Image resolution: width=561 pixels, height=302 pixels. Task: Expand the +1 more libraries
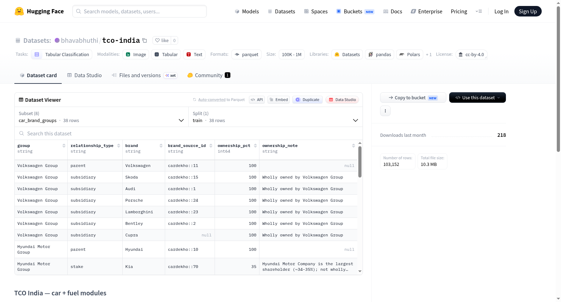coord(429,54)
